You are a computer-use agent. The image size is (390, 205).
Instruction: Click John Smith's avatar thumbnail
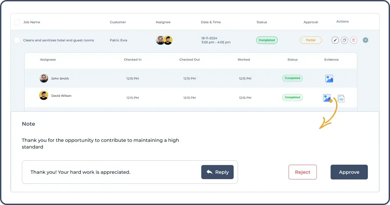[44, 78]
